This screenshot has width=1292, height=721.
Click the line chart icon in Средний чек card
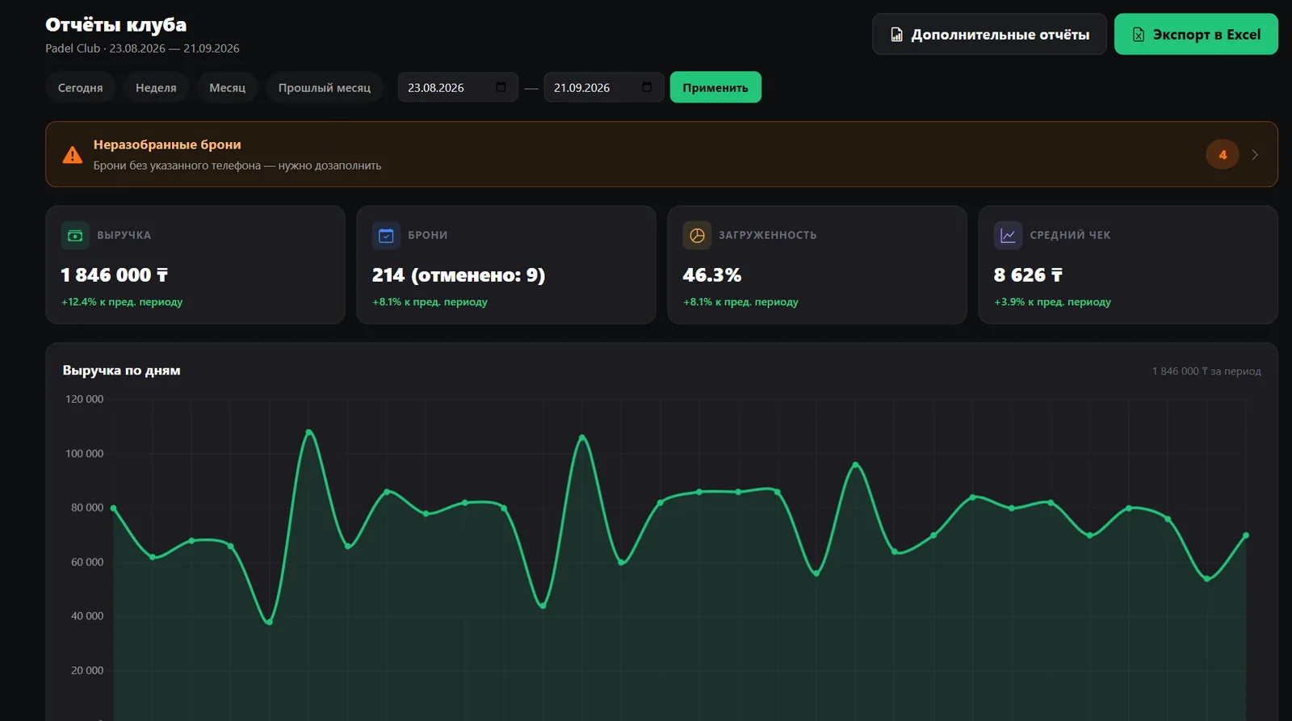pos(1008,236)
